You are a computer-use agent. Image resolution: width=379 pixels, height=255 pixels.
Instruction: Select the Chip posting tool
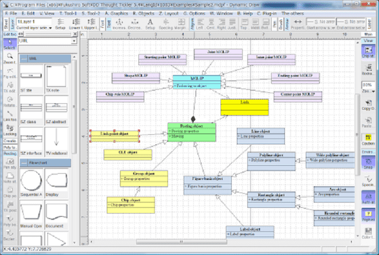click(x=10, y=193)
